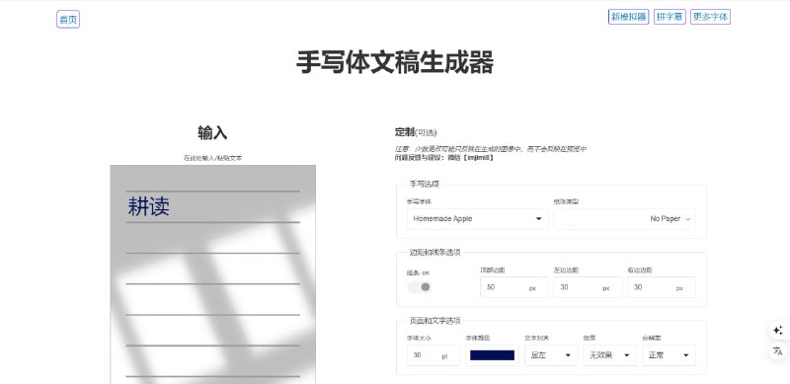
Task: Go to 首页 home page
Action: pyautogui.click(x=68, y=19)
